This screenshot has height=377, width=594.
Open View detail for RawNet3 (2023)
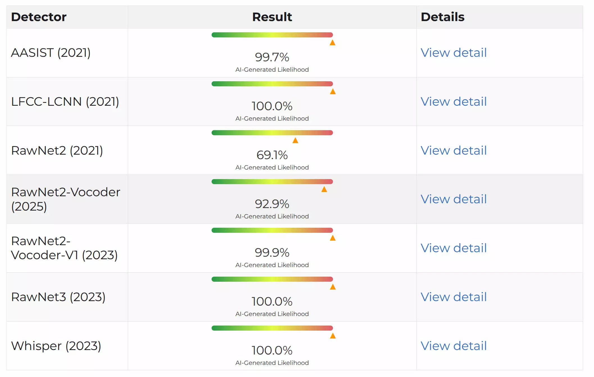click(x=454, y=297)
